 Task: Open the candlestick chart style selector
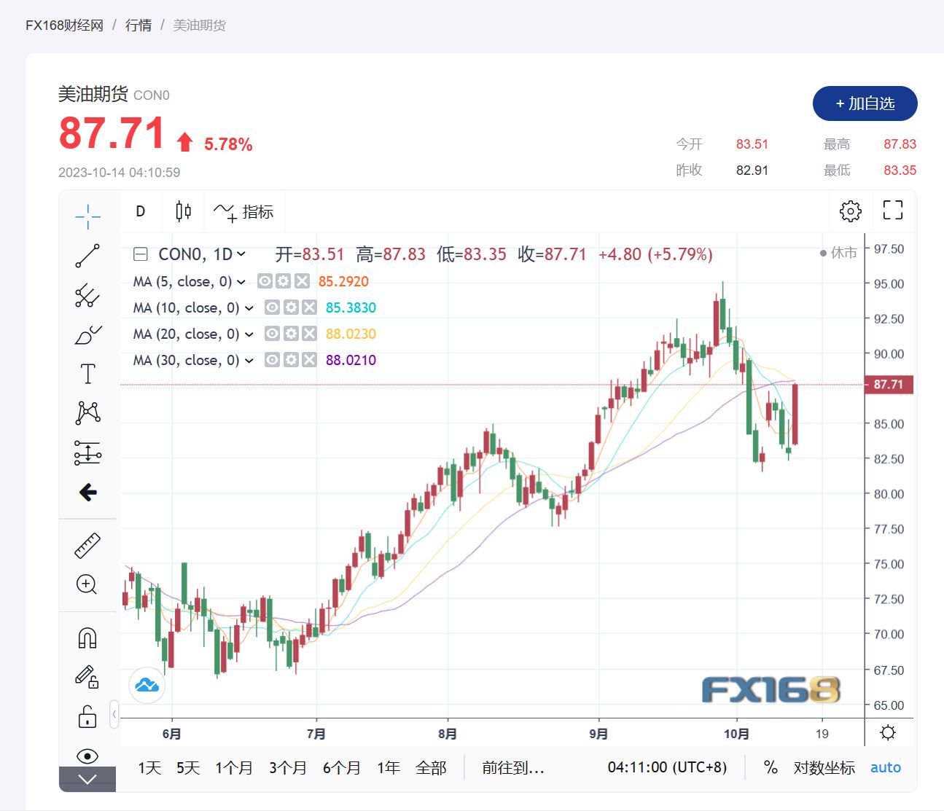tap(184, 211)
